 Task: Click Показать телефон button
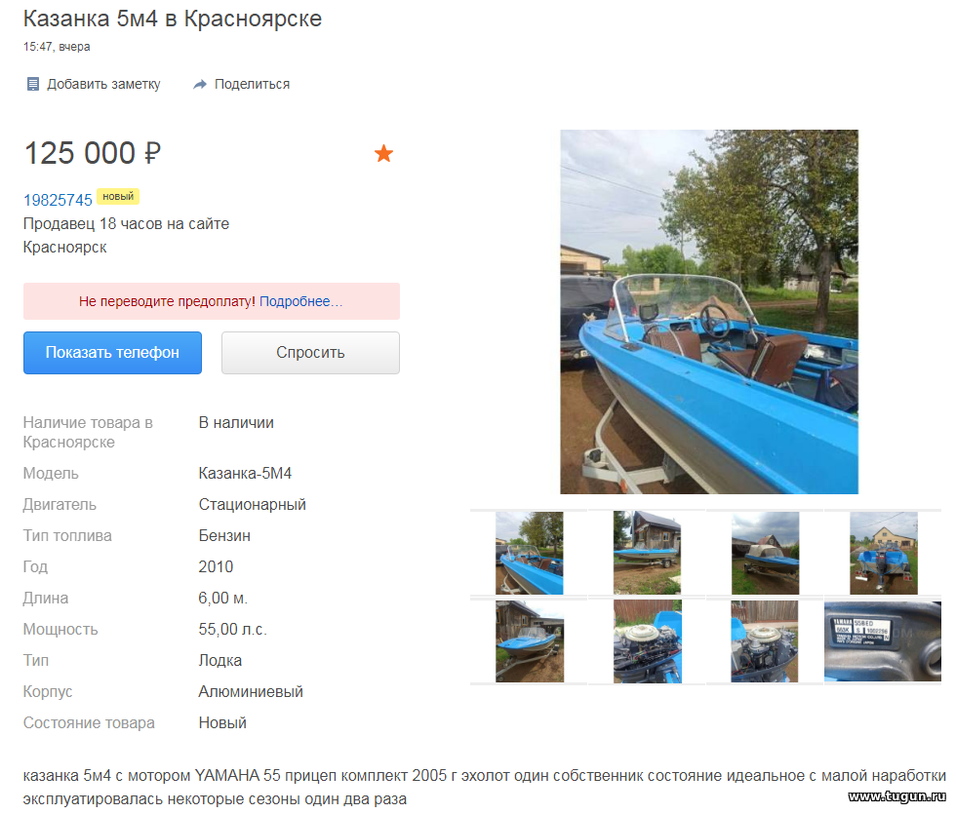(112, 353)
